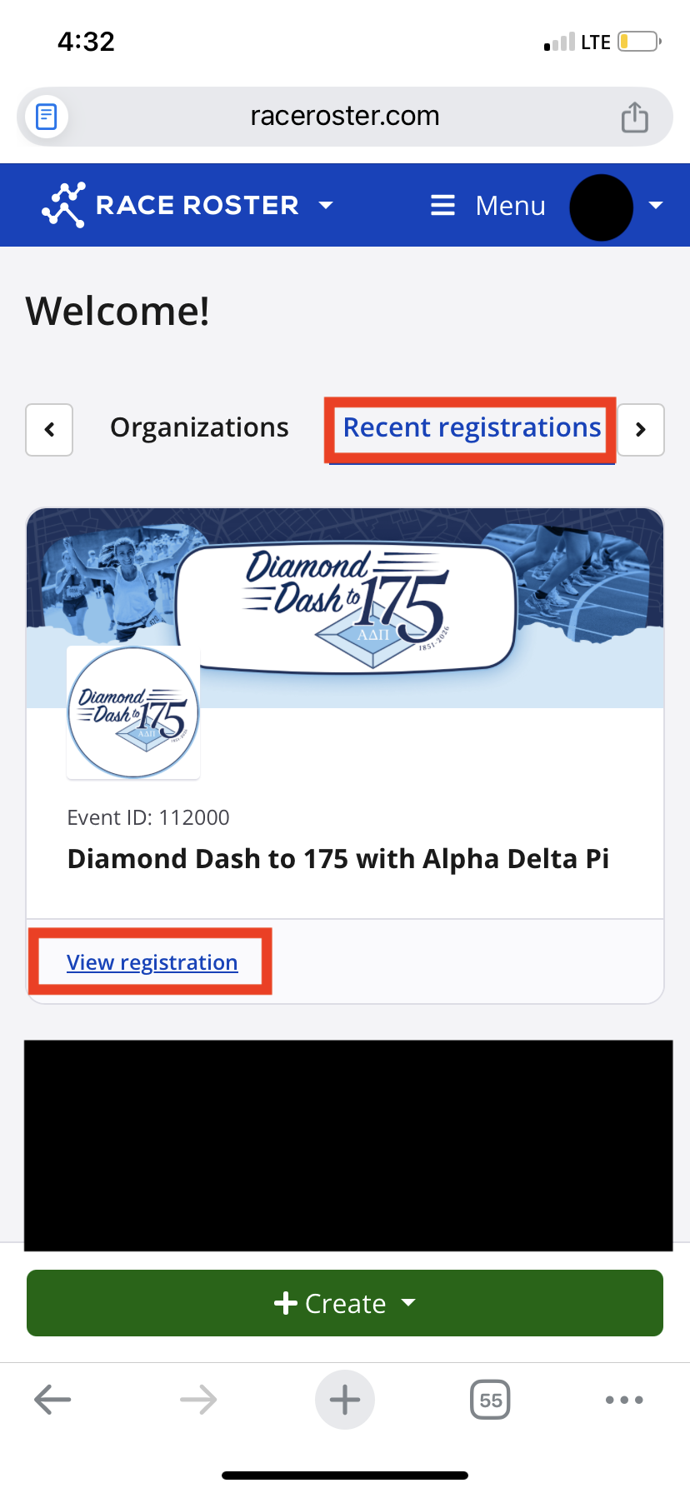Open the hamburger Menu
Screen dimensions: 690x1493
pos(487,205)
